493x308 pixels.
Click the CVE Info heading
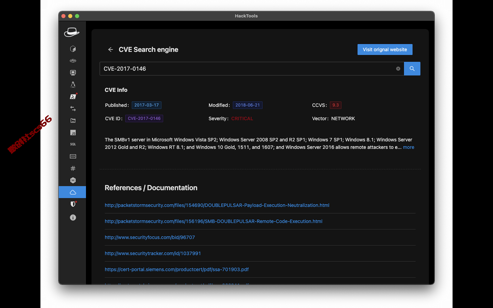click(116, 90)
